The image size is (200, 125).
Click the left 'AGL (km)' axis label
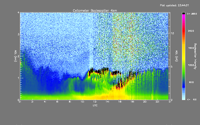15,56
